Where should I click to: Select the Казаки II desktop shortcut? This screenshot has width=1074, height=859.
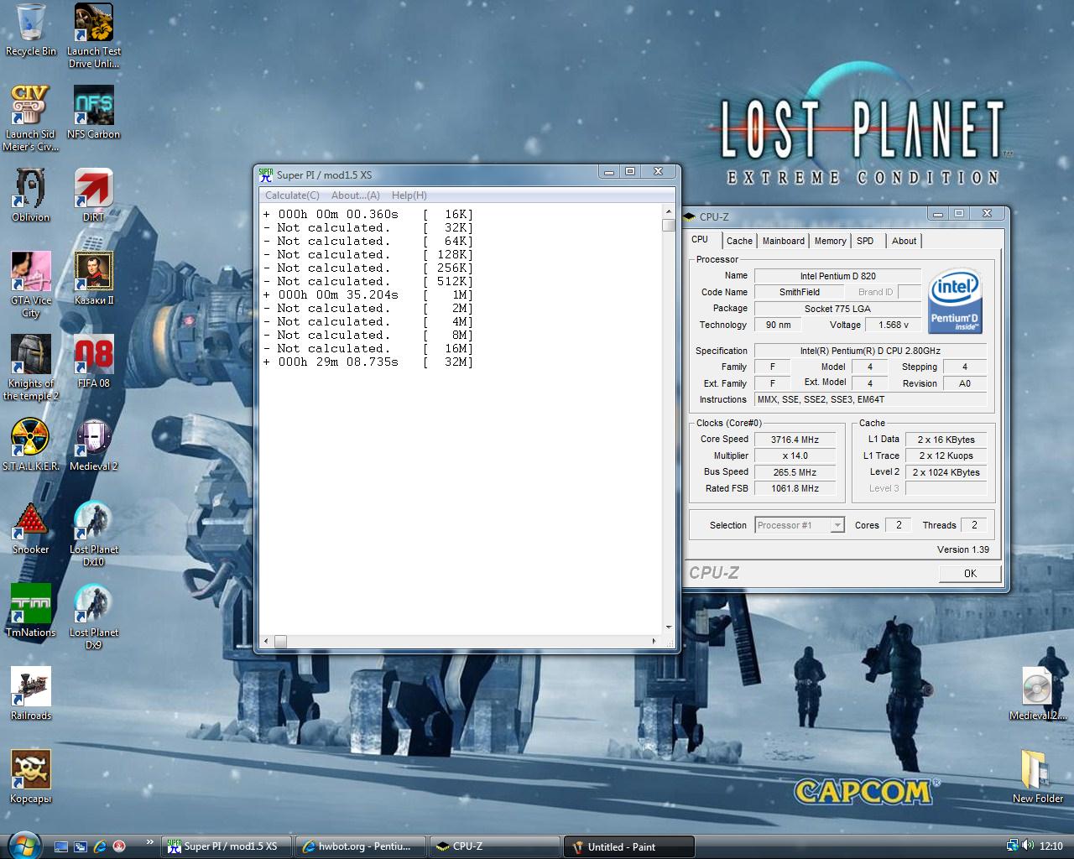[94, 279]
